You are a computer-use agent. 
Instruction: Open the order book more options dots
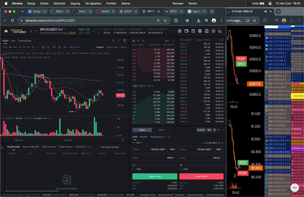click(173, 41)
